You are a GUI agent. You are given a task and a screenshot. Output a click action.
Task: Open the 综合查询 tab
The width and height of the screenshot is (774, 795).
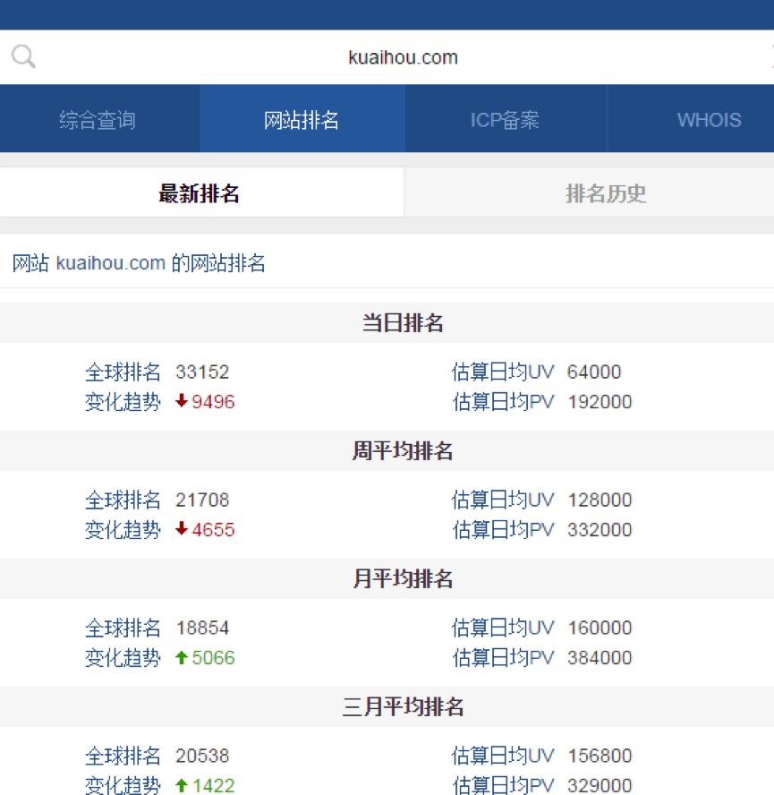click(98, 120)
